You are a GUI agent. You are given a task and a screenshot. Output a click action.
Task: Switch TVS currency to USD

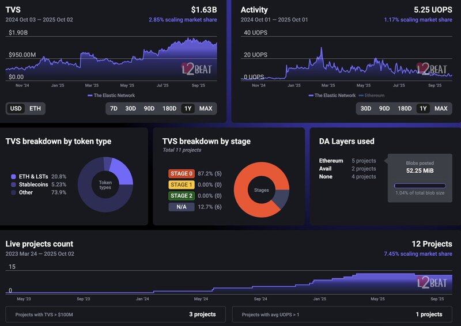(x=16, y=108)
